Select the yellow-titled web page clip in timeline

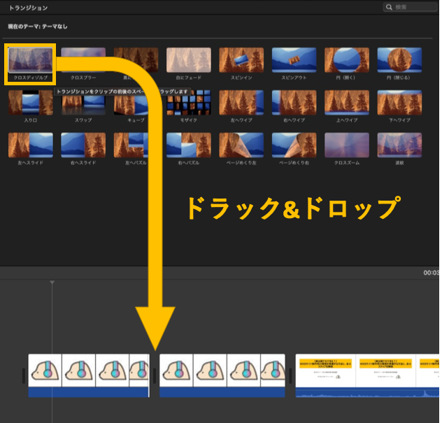pyautogui.click(x=367, y=375)
